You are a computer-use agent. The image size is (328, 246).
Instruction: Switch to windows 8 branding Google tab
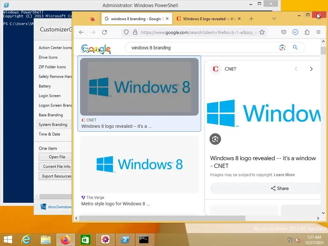pos(137,19)
